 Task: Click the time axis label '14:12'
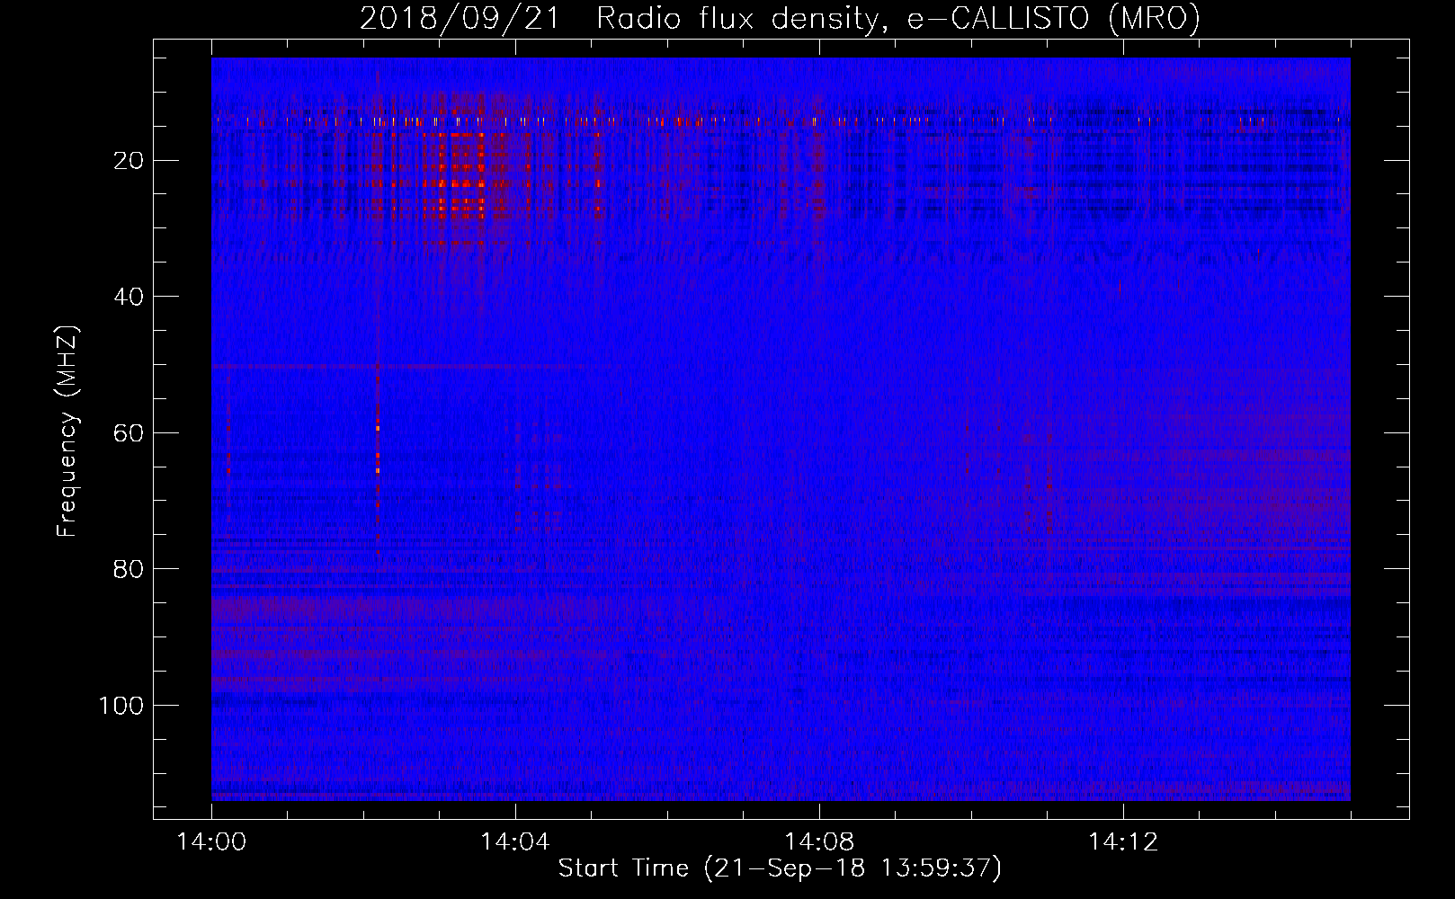(1123, 842)
